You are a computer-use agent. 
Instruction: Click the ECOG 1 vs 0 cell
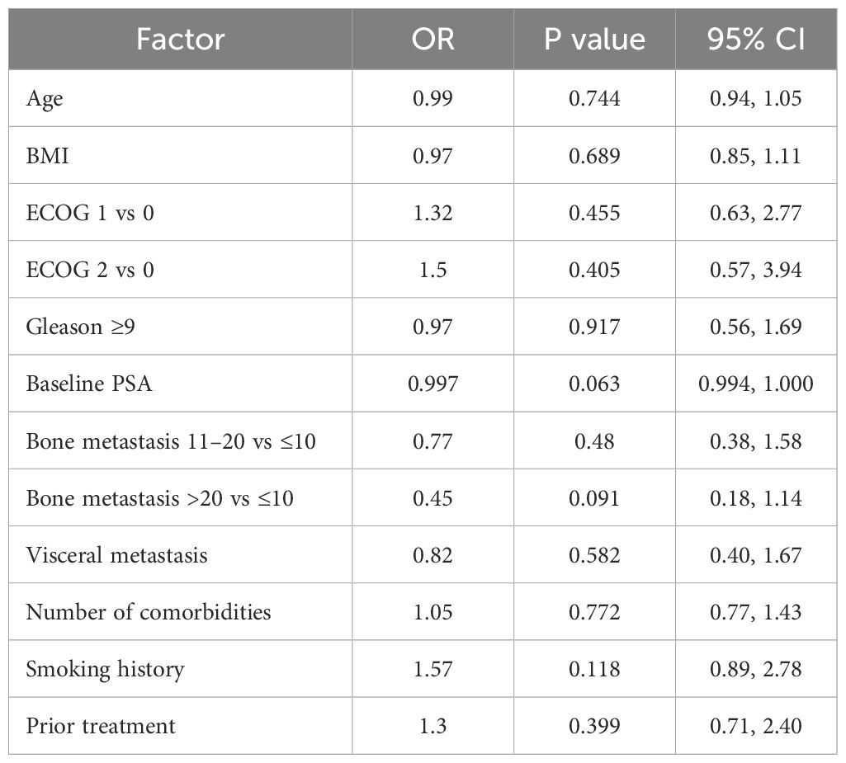[x=90, y=213]
